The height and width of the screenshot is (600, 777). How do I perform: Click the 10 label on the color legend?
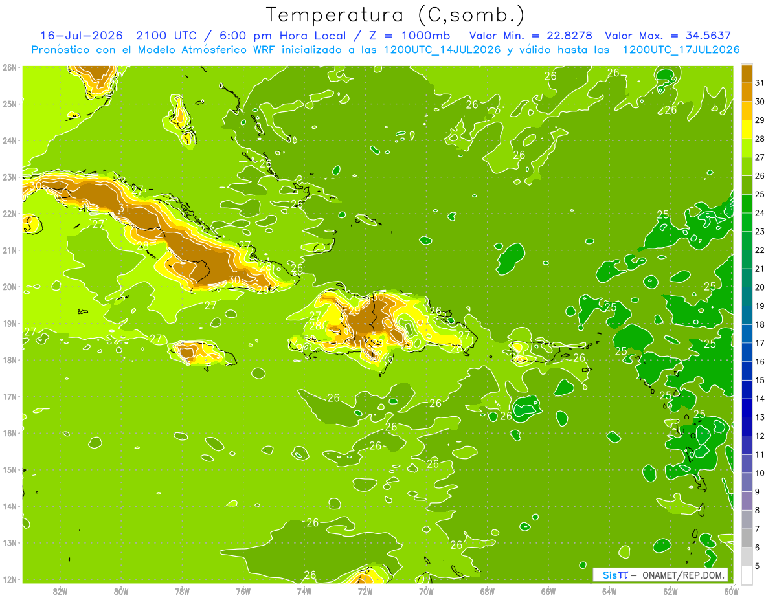(760, 473)
